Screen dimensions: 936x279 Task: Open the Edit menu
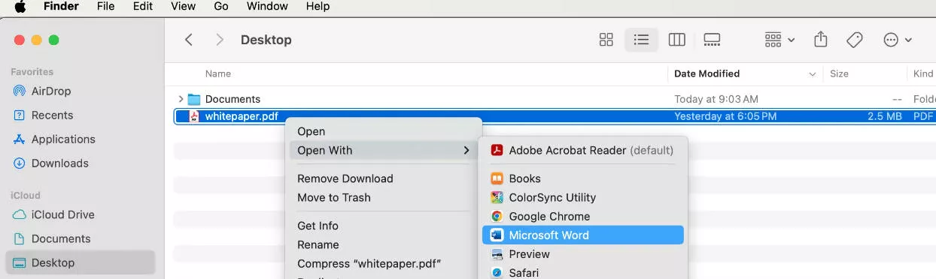pyautogui.click(x=143, y=7)
